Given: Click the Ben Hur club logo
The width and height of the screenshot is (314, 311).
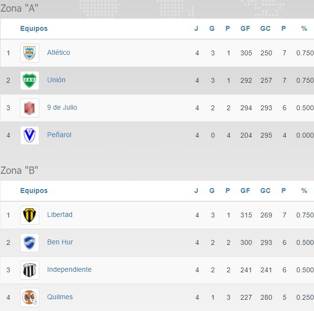Looking at the screenshot, I should pos(29,242).
